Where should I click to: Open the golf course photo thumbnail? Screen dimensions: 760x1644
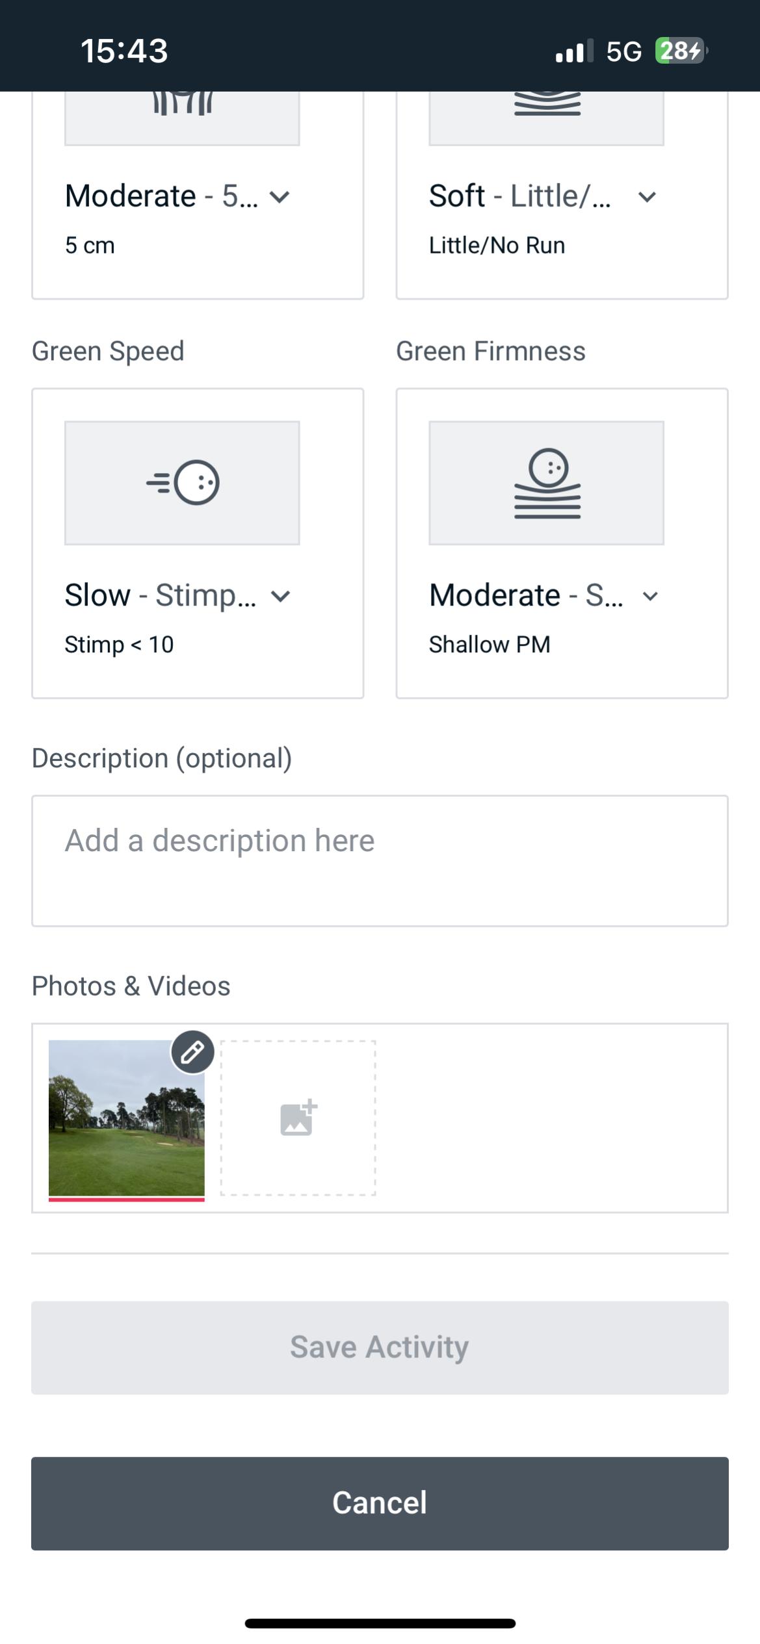click(x=126, y=1118)
